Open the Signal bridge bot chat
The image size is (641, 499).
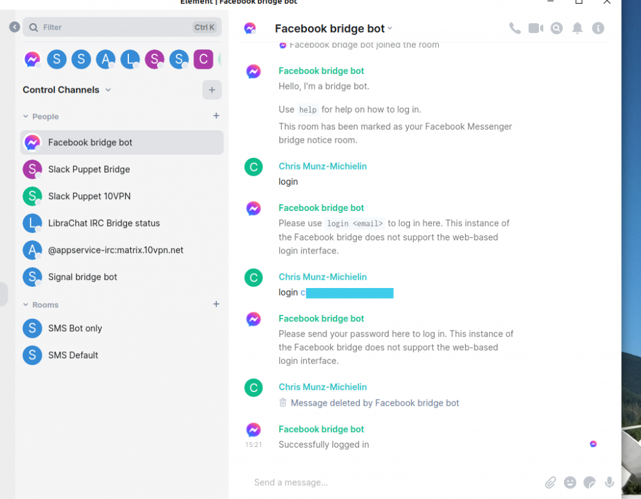point(122,277)
